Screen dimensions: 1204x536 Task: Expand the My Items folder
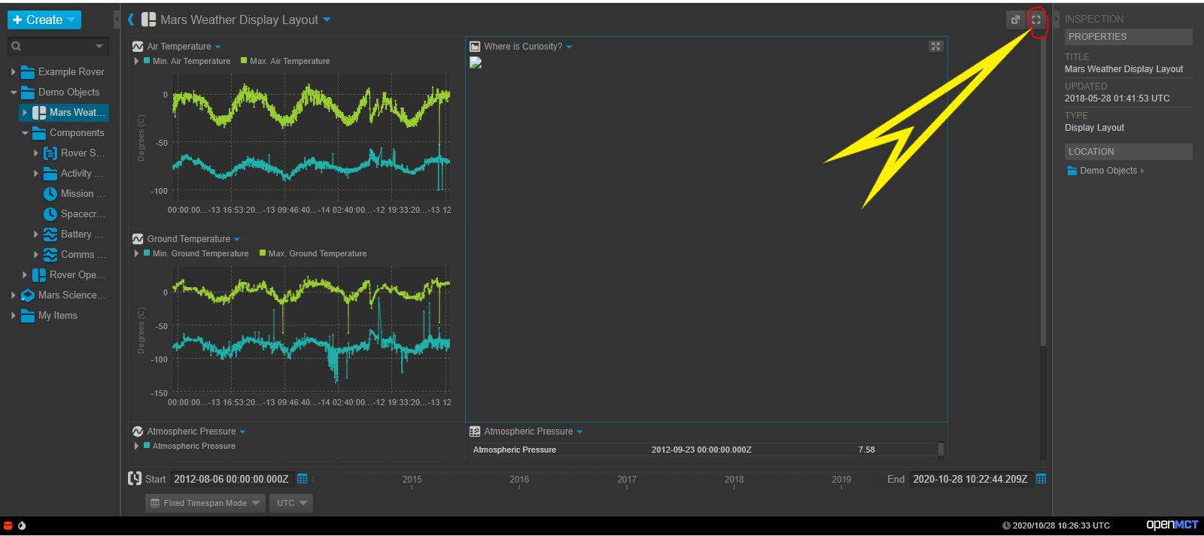coord(14,316)
